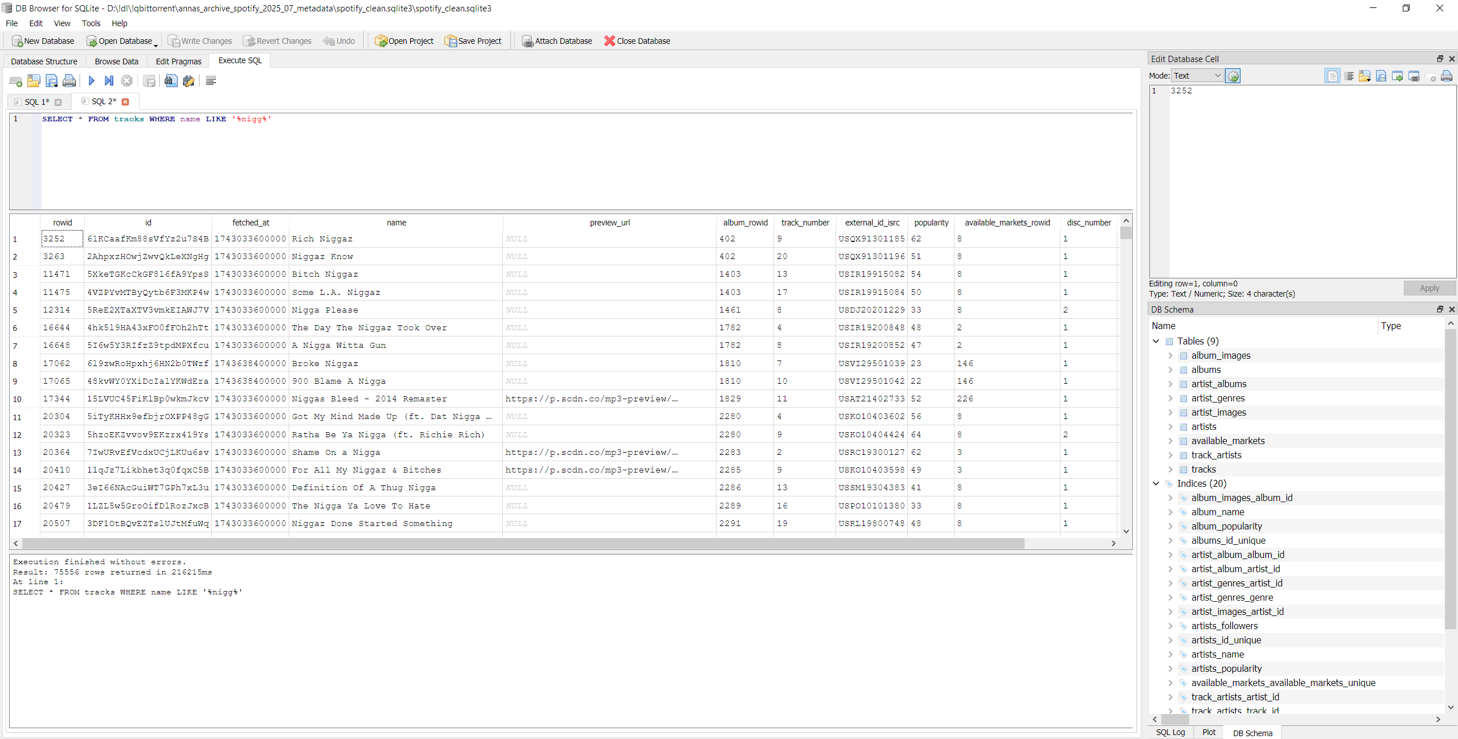Click Attach Database button
Viewport: 1458px width, 739px height.
(x=556, y=41)
